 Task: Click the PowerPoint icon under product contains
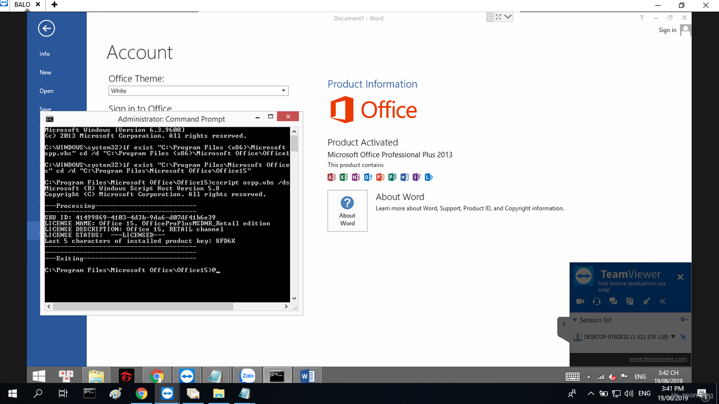click(x=380, y=177)
